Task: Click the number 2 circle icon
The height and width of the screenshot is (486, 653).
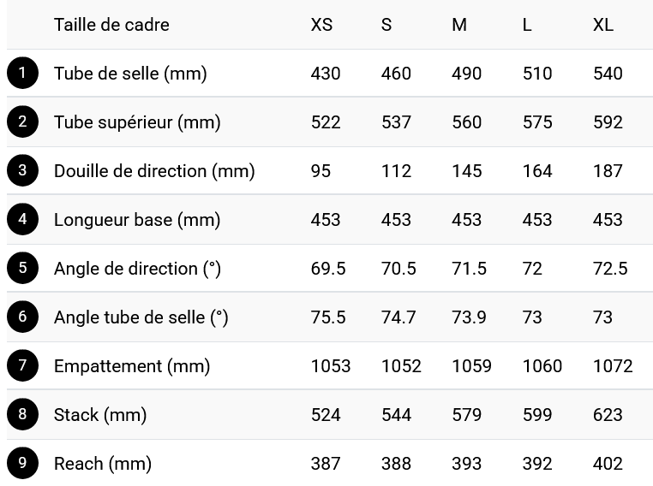Action: click(x=22, y=121)
